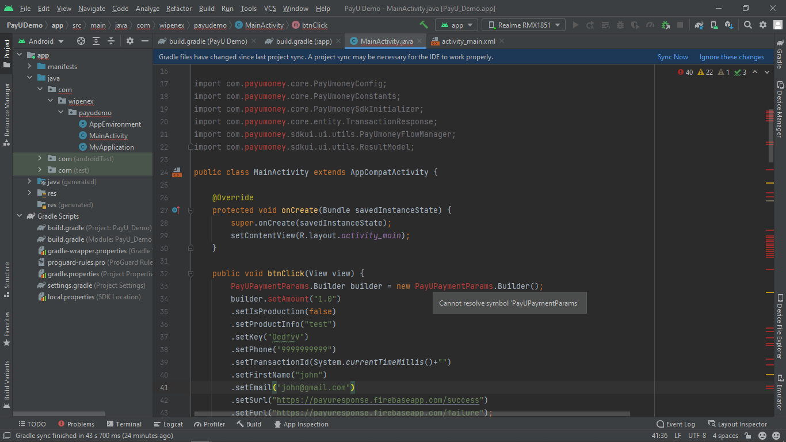Collapse the Gradle Scripts node
The height and width of the screenshot is (442, 786).
click(x=20, y=216)
